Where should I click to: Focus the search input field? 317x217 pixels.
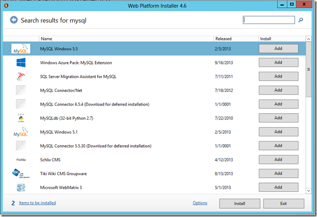pyautogui.click(x=269, y=20)
